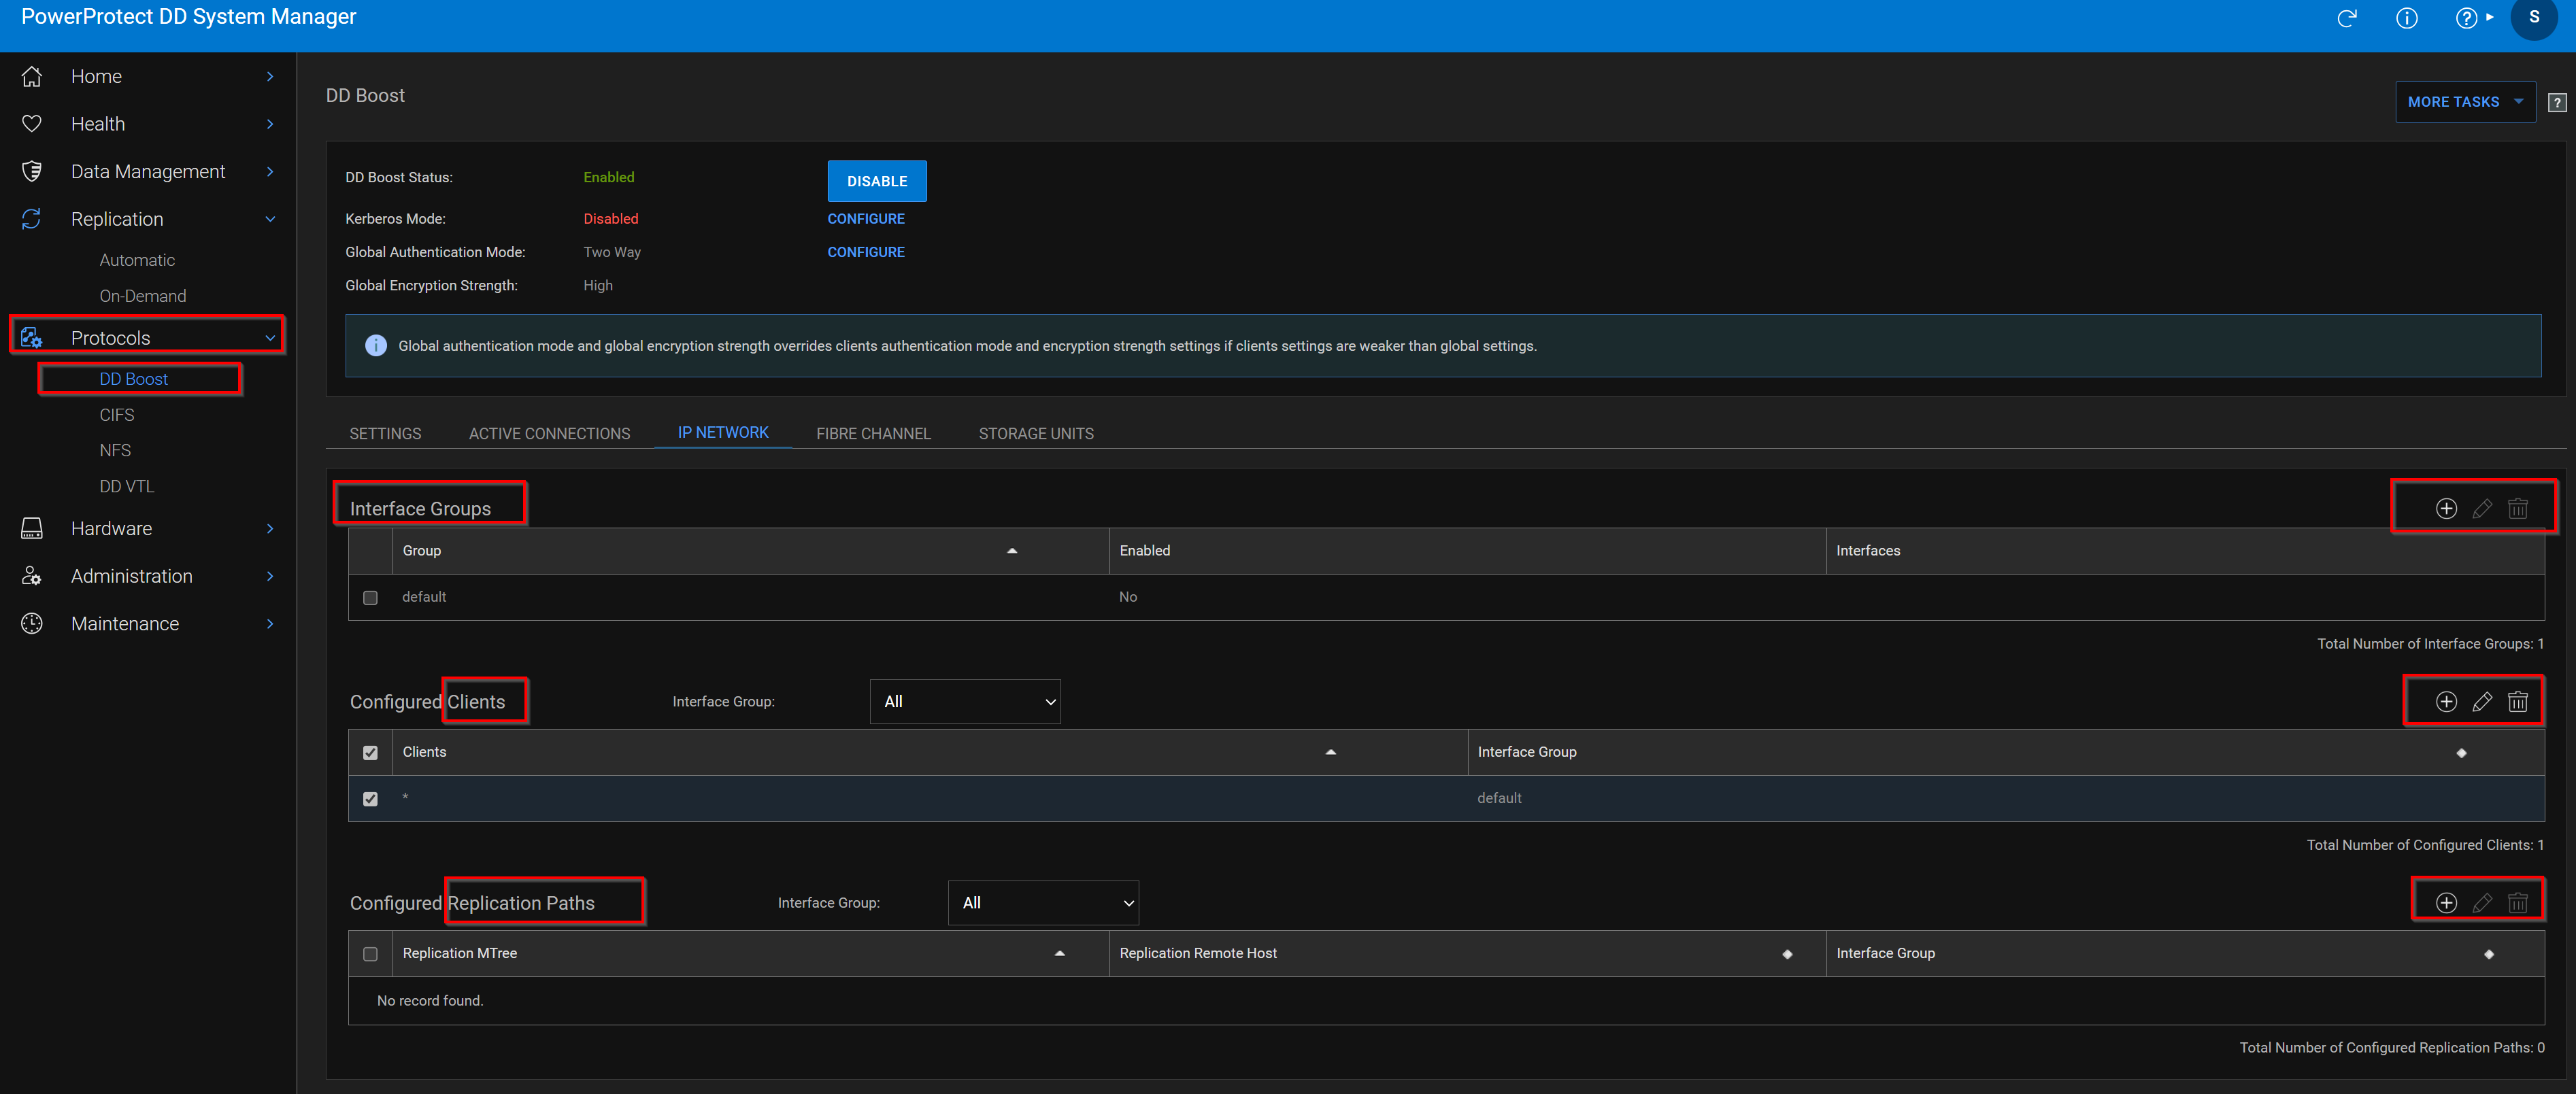Click CONFIGURE next to Kerberos Mode

click(x=866, y=218)
